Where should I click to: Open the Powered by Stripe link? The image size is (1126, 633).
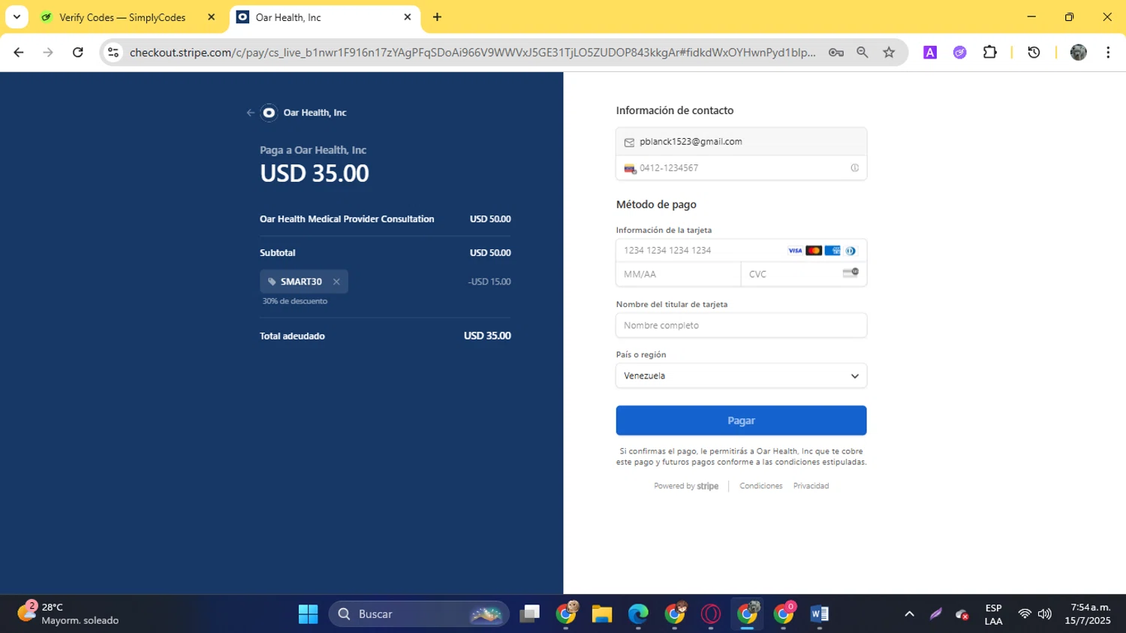tap(686, 486)
